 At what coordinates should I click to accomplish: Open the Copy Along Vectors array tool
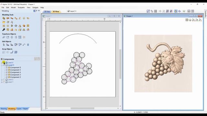12,52
